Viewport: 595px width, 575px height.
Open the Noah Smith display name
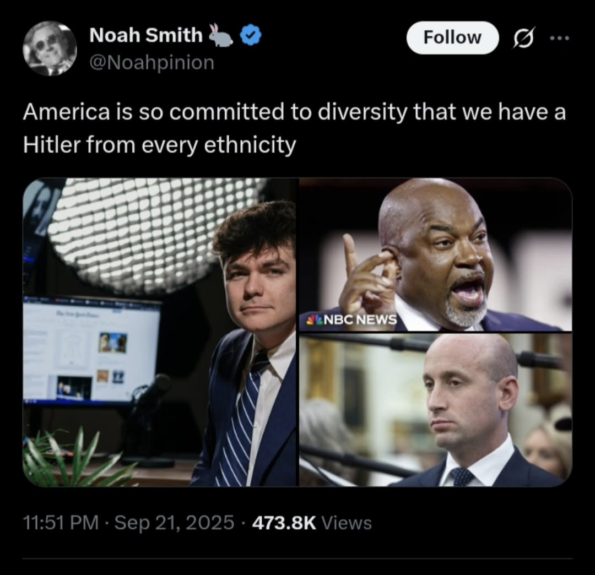(x=146, y=35)
